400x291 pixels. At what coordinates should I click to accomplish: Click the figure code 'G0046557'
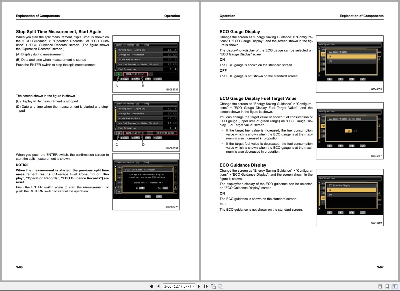[376, 156]
